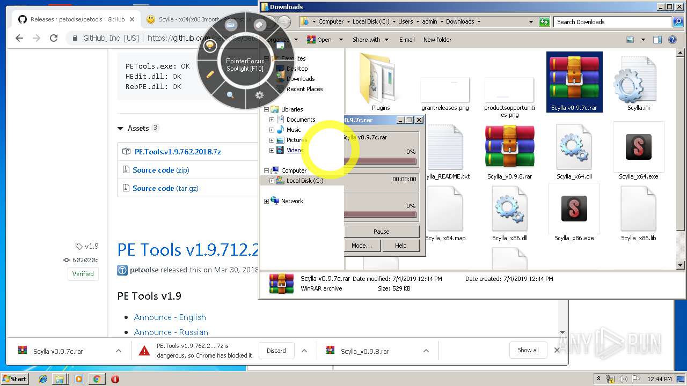Download PE.Tools.v1.9.762.2018.7z asset
The width and height of the screenshot is (687, 386).
pyautogui.click(x=178, y=152)
